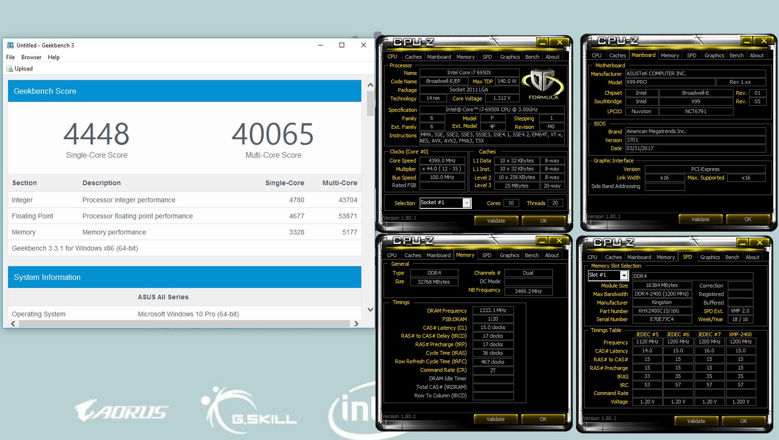Close the CPU-Z SPD window
The image size is (779, 440).
(x=760, y=242)
